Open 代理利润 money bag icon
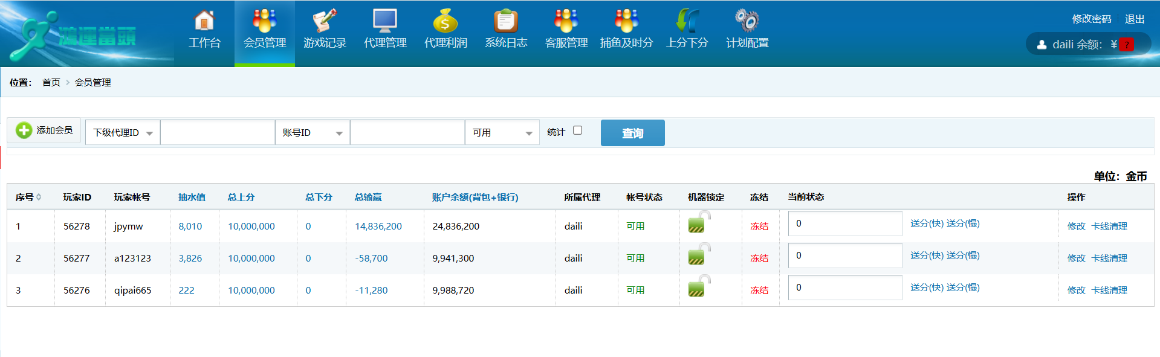The width and height of the screenshot is (1160, 357). 446,21
